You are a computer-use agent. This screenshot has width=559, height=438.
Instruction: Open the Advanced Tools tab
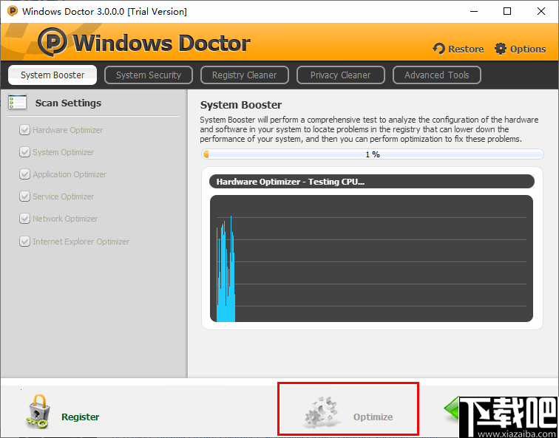pos(437,75)
